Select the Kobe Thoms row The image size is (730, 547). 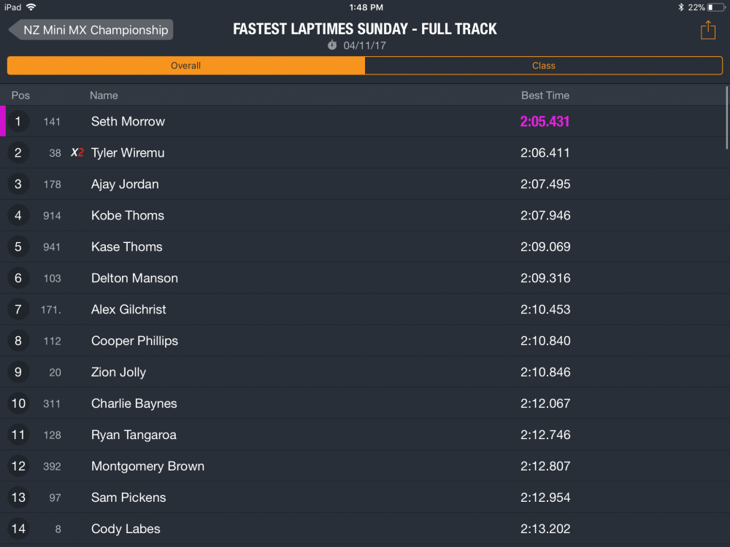point(128,216)
